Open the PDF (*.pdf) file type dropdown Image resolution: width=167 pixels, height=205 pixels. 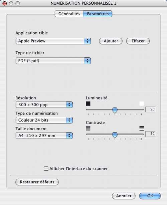pyautogui.click(x=53, y=61)
